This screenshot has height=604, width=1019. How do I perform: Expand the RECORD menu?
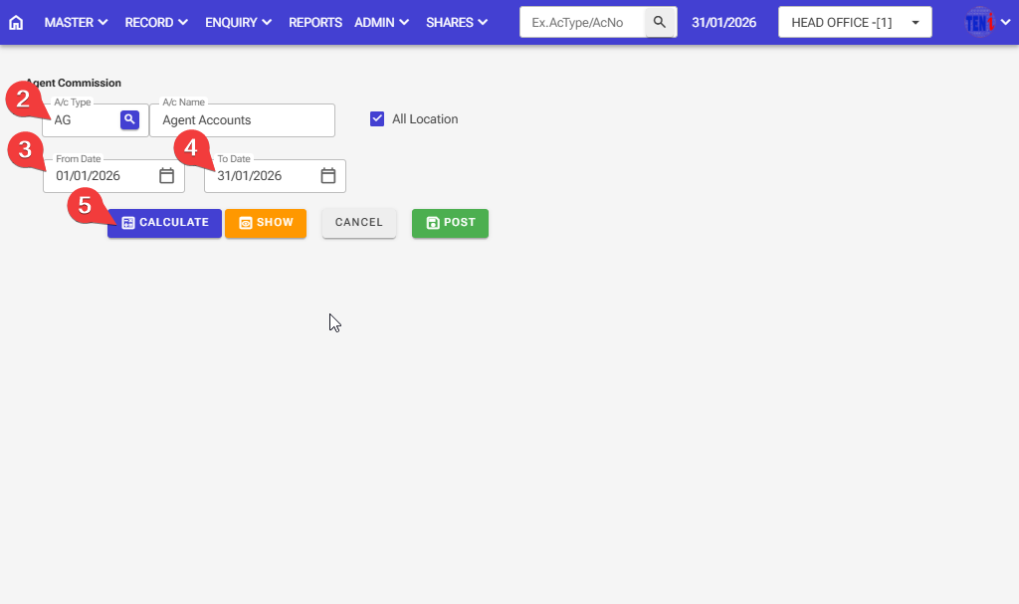[x=156, y=22]
